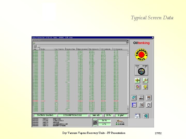This screenshot has height=139, width=186.
Task: Click the red-striped report icon
Action: tap(141, 98)
